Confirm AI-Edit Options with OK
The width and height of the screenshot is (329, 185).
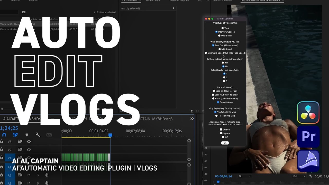click(225, 143)
